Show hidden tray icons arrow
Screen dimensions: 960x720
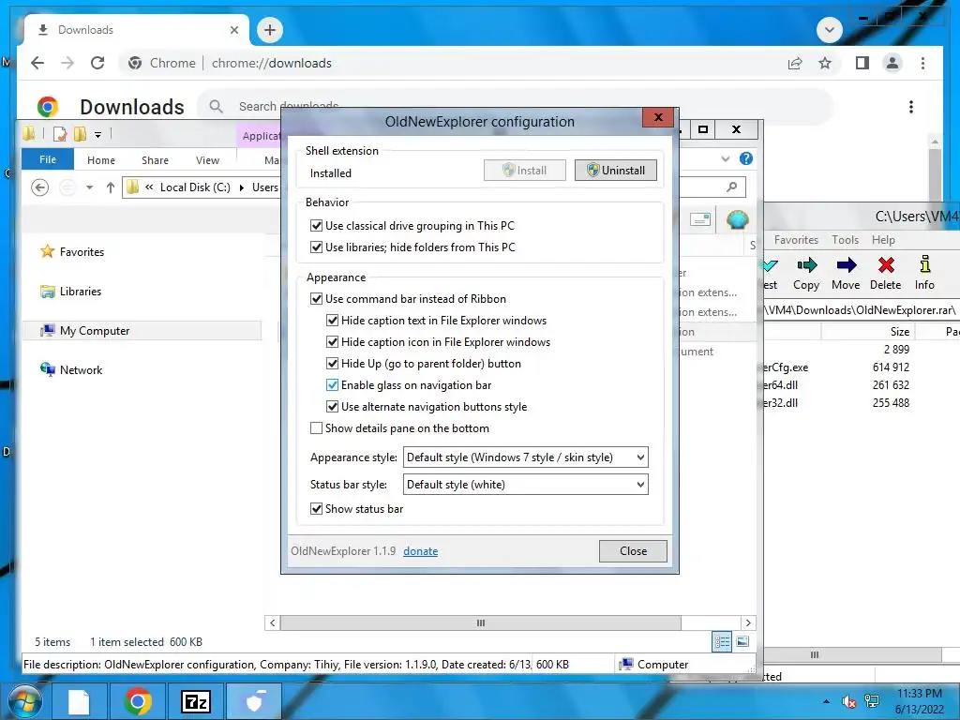point(827,701)
